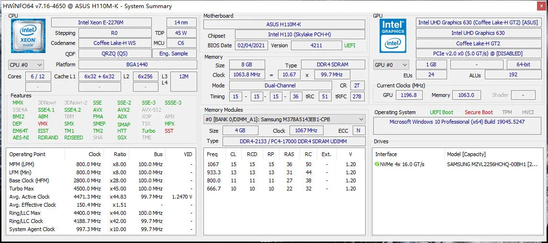Screen dimensions: 548x243
Task: Click the Eng. Sample field
Action: tap(174, 53)
